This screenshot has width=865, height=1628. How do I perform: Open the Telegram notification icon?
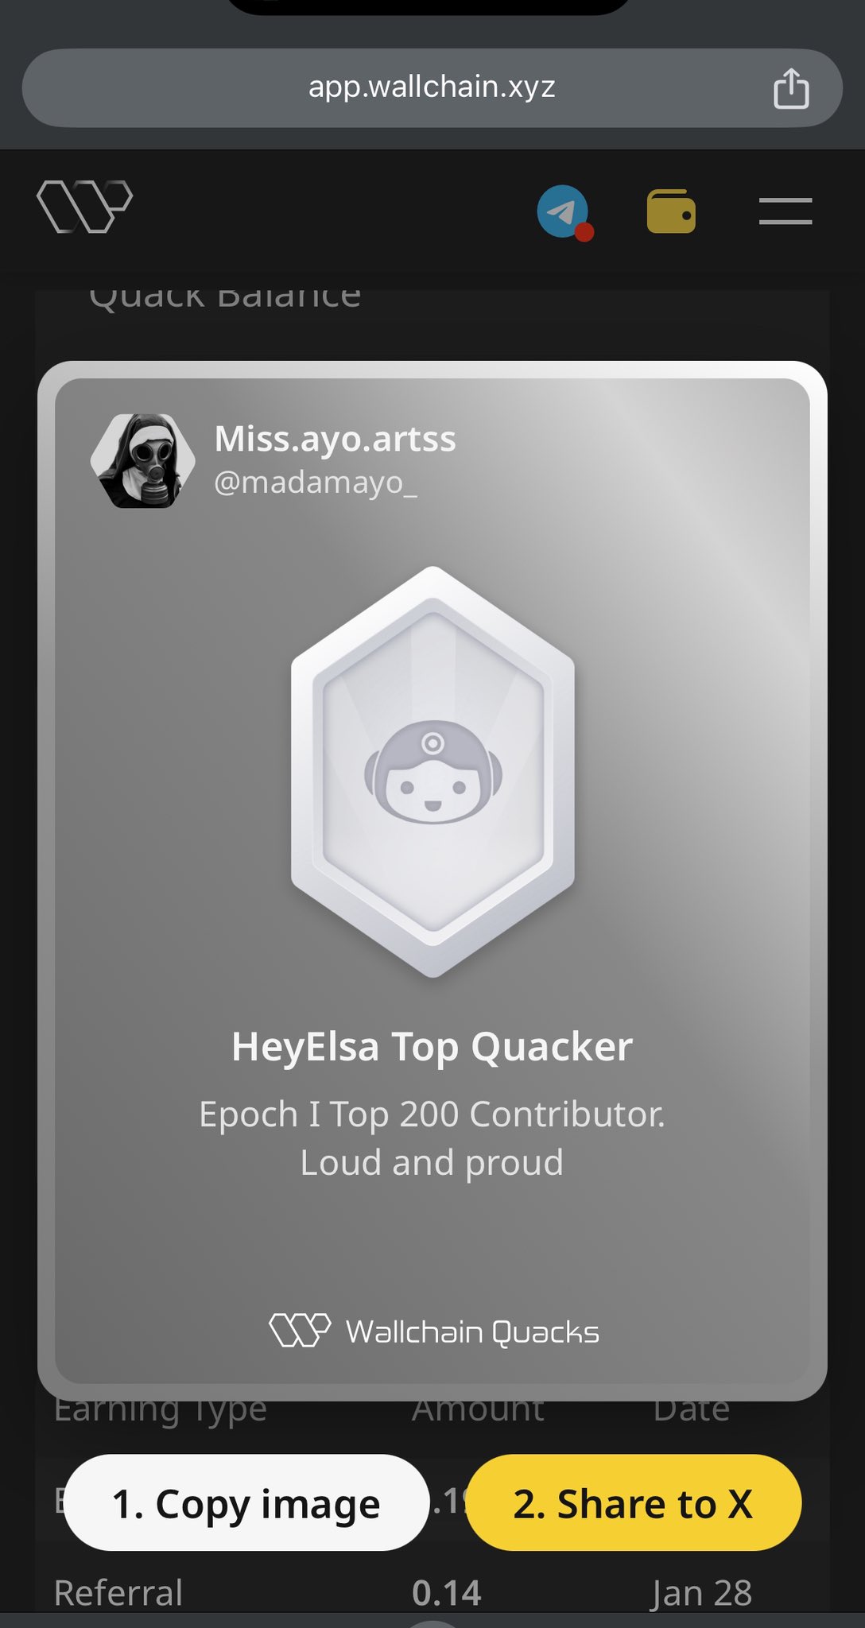click(x=564, y=212)
